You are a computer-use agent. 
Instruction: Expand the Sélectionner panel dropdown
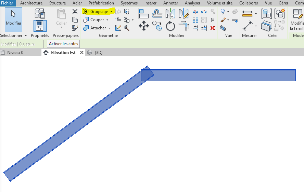coord(25,36)
